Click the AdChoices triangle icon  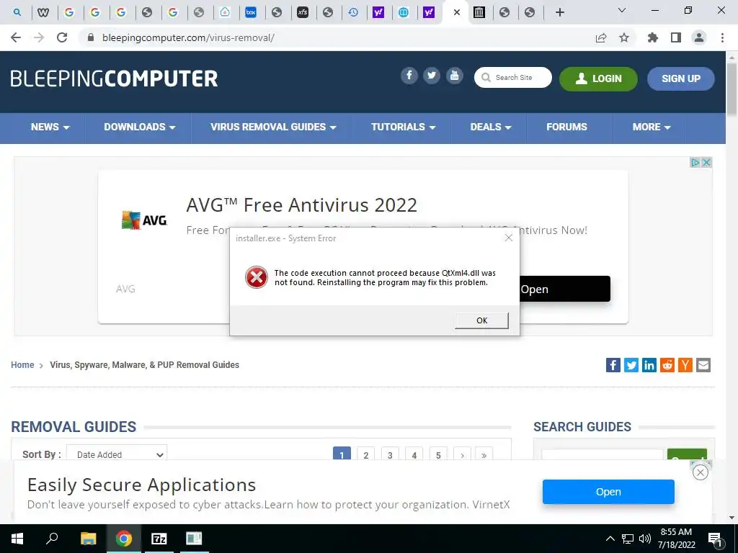pos(695,162)
